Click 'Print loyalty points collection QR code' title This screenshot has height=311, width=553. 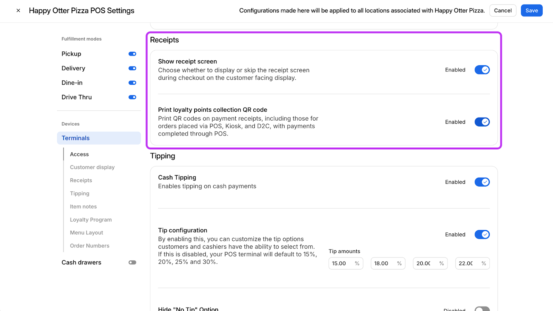(213, 110)
